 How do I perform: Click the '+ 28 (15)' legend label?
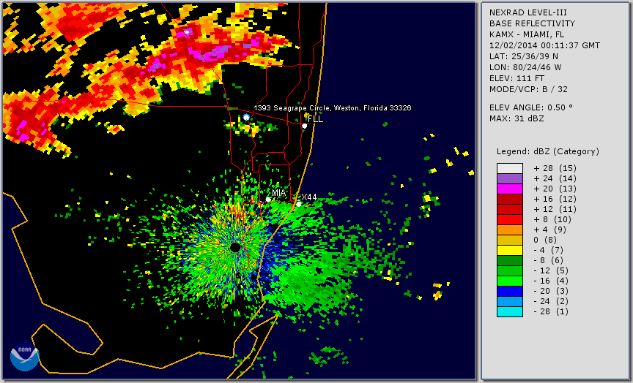[555, 168]
